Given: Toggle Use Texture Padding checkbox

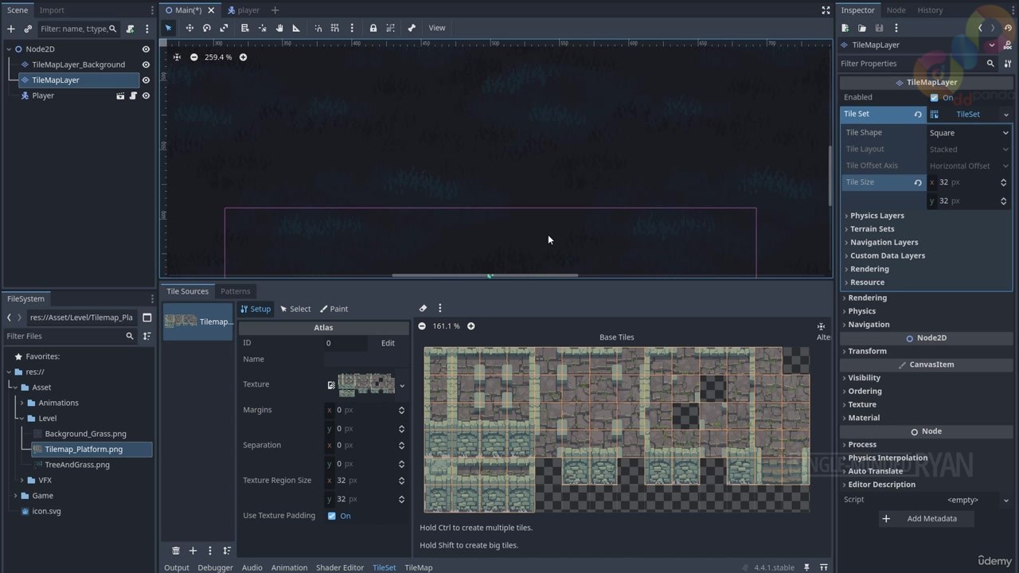Looking at the screenshot, I should pos(332,516).
